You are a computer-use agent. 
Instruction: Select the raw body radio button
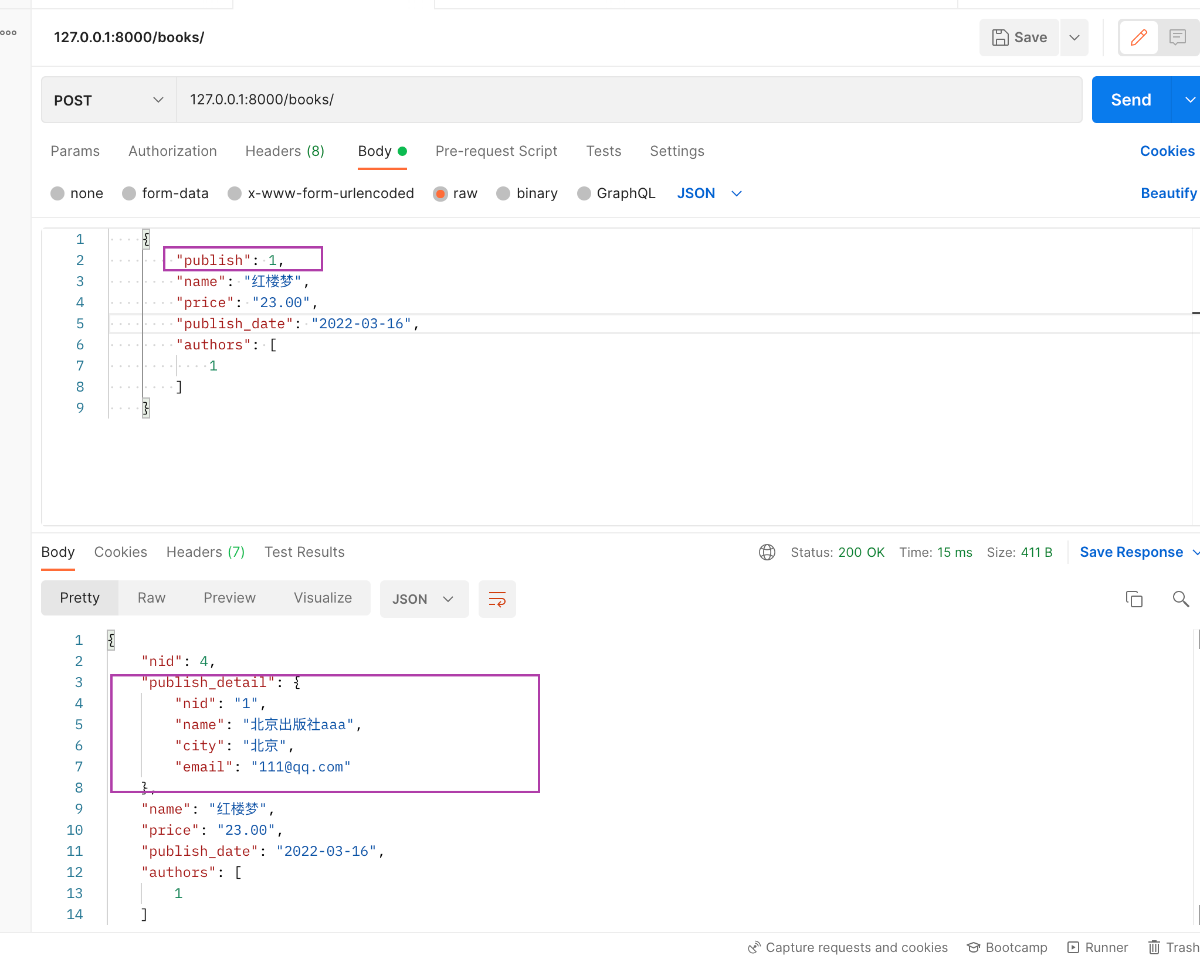click(440, 193)
